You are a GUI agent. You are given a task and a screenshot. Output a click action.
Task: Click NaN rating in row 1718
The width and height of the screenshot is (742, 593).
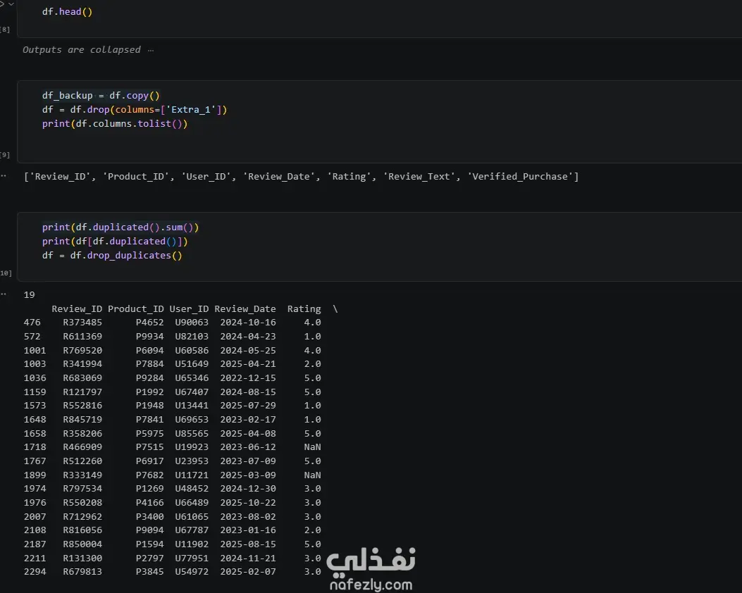tap(312, 447)
